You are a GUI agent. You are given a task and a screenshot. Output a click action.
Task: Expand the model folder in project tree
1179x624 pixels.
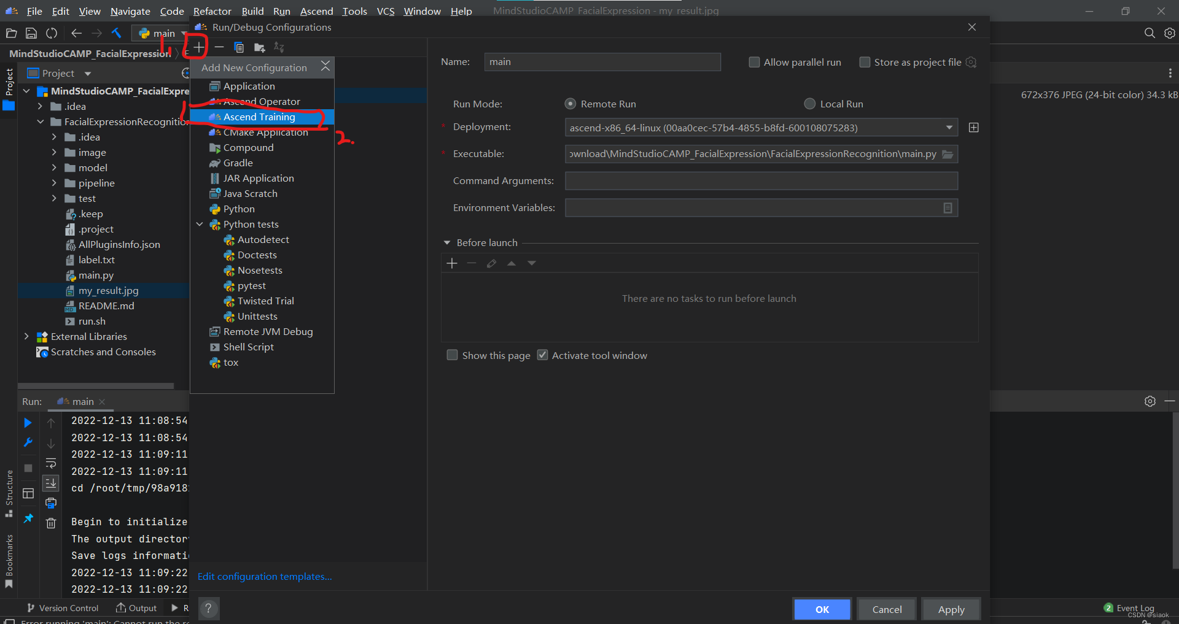click(54, 168)
